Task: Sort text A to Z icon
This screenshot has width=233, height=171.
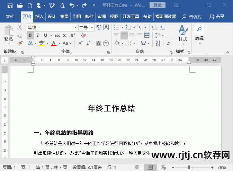Action: click(x=158, y=43)
